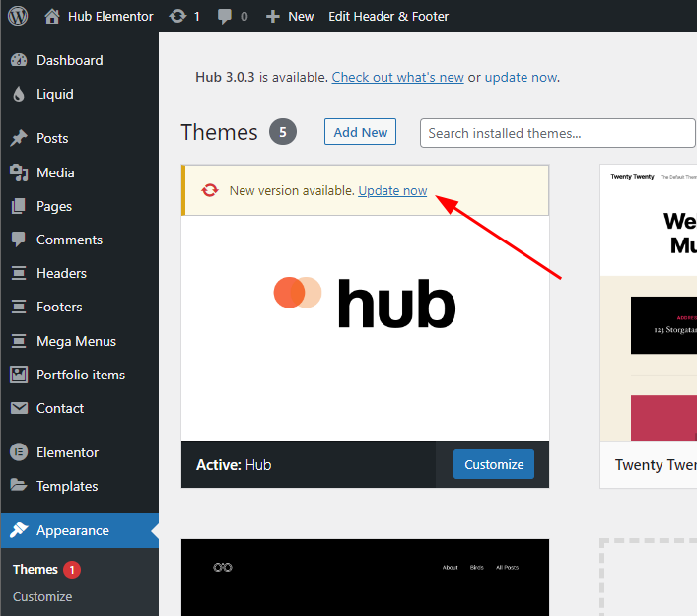Click the Elementor logo icon
697x616 pixels.
[x=19, y=452]
